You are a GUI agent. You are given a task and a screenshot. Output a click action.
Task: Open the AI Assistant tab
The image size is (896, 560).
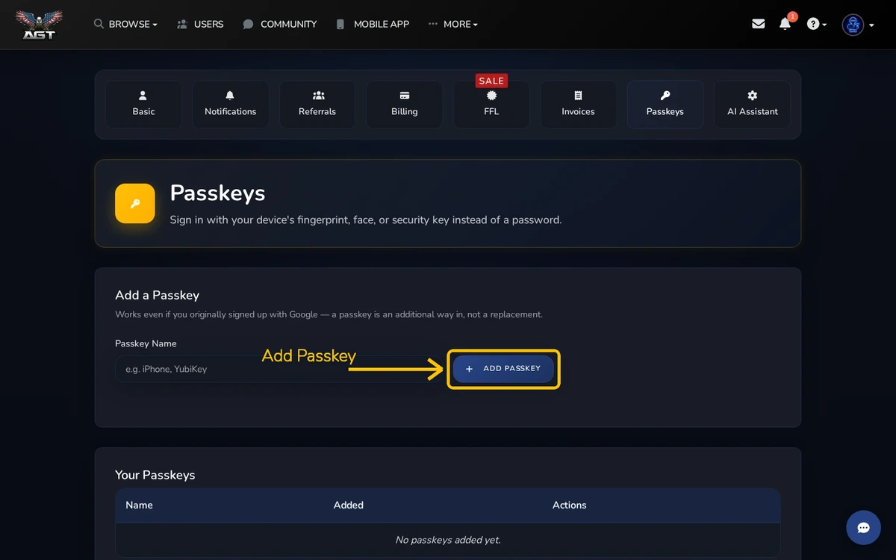coord(753,105)
